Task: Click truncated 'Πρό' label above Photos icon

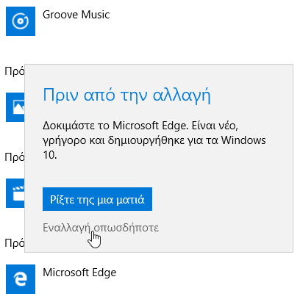Action: 15,71
